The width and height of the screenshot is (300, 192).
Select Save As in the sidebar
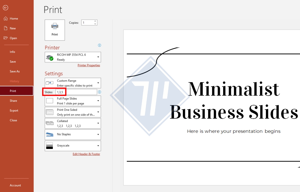15,71
